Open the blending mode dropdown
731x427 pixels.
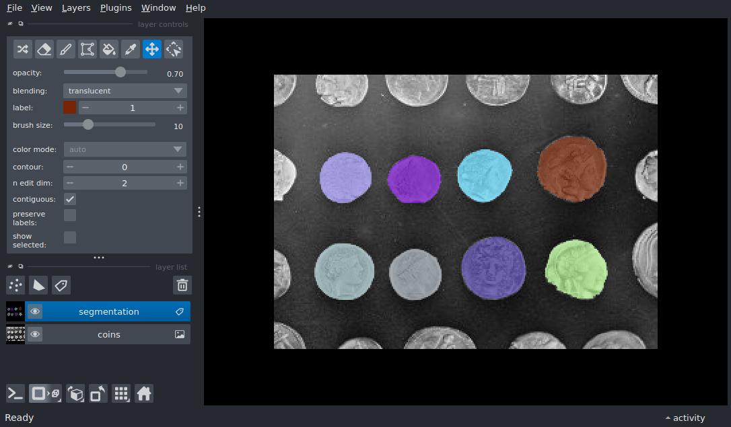coord(125,91)
